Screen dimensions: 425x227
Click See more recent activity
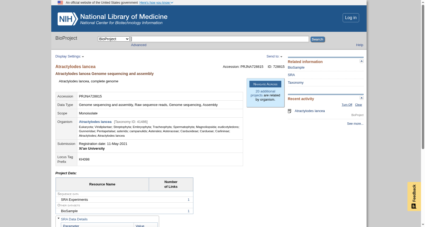point(355,124)
